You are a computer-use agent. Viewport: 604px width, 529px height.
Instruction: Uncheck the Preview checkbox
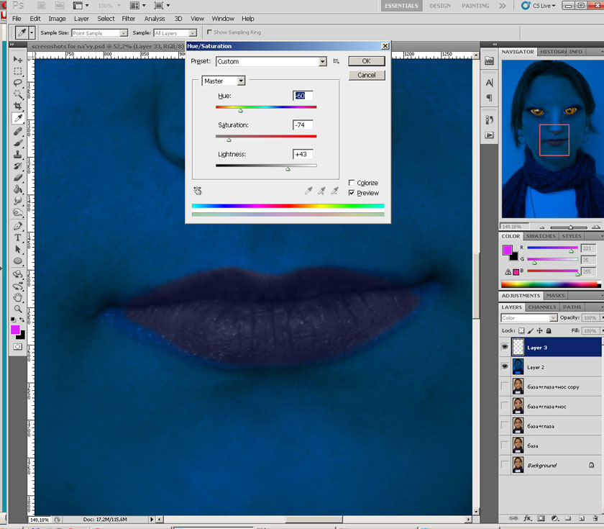(x=352, y=193)
